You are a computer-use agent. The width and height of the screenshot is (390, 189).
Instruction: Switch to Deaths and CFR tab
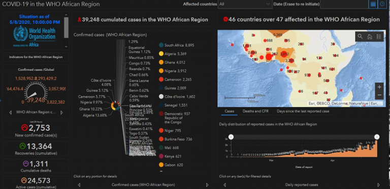click(255, 111)
